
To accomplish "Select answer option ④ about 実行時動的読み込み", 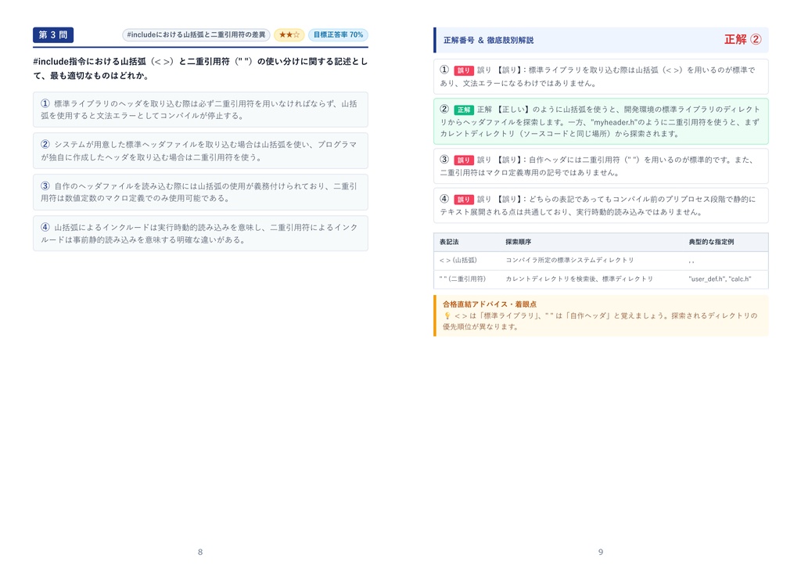I will [200, 233].
